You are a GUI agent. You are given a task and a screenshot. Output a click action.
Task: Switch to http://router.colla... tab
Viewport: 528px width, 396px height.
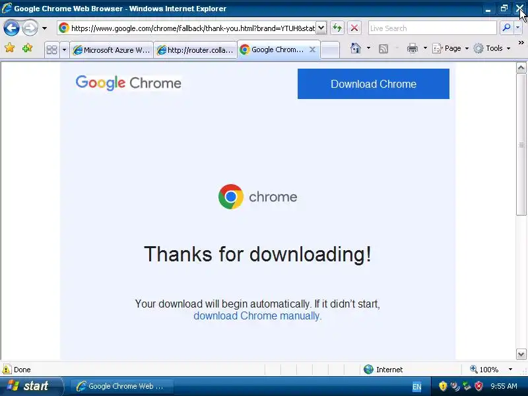coord(195,50)
